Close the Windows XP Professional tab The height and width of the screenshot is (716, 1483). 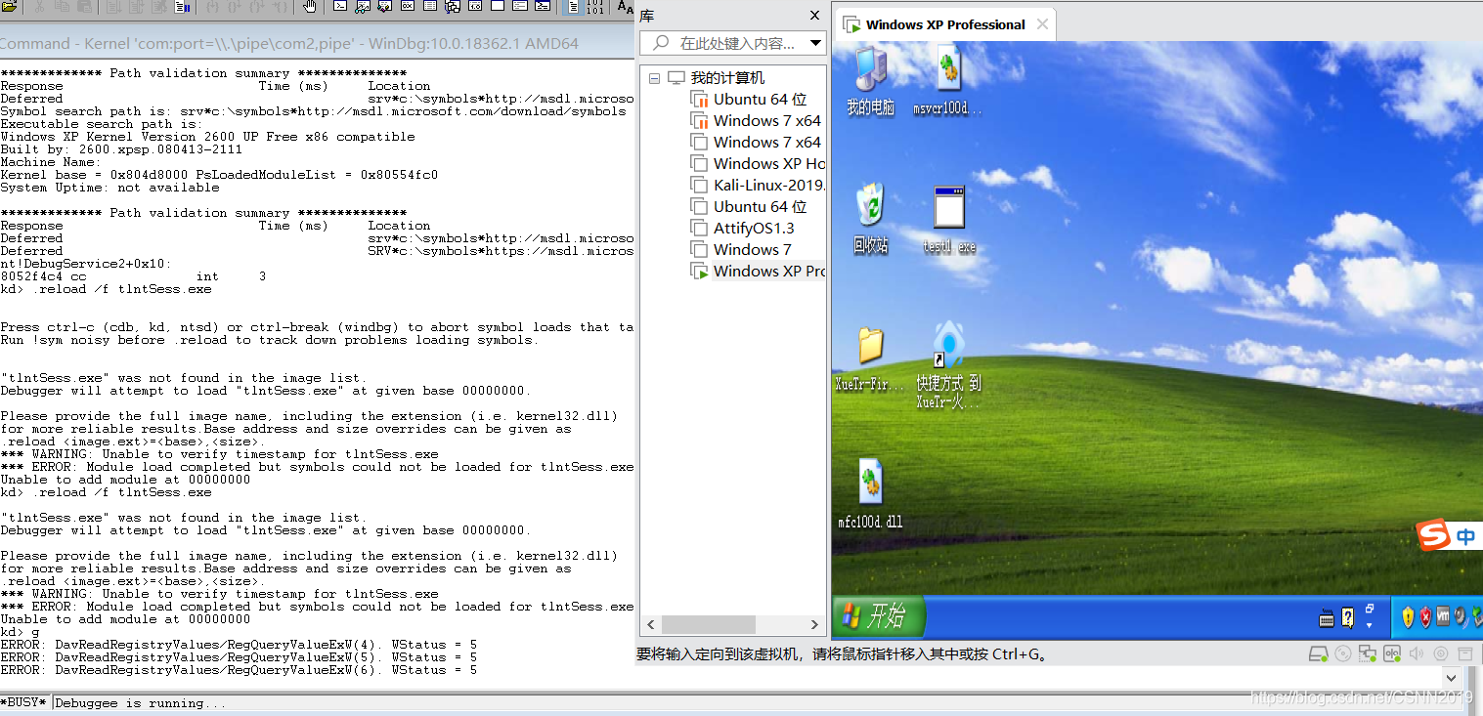1043,24
